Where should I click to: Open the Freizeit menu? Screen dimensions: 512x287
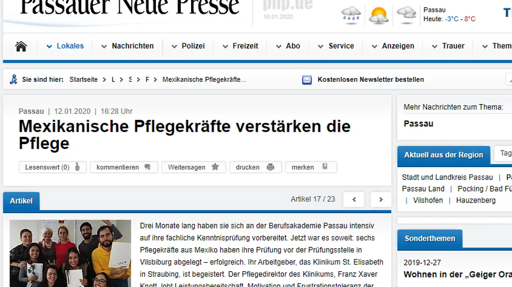pyautogui.click(x=240, y=46)
